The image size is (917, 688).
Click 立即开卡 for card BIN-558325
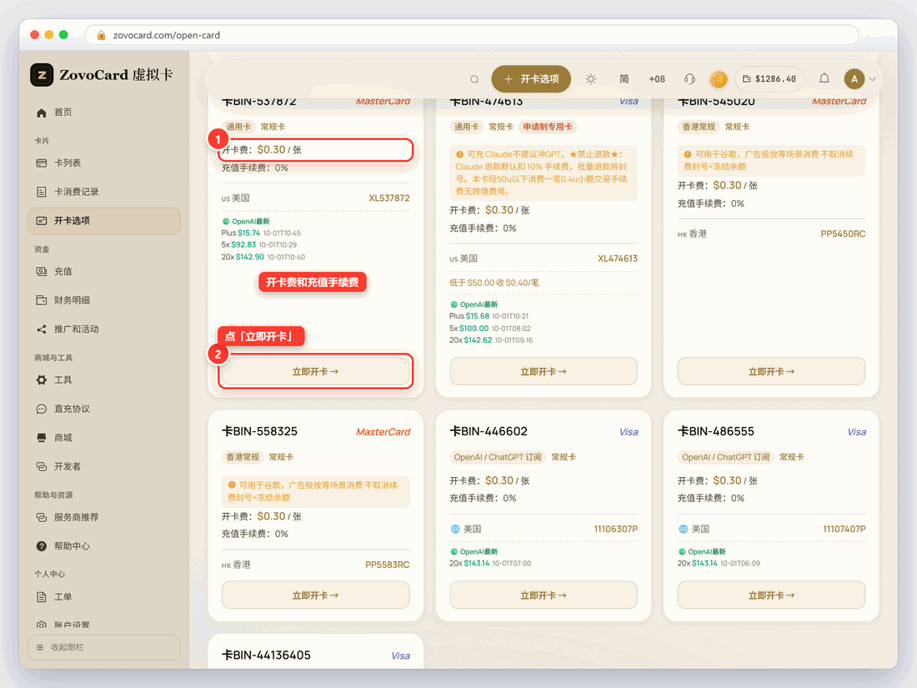[x=315, y=595]
